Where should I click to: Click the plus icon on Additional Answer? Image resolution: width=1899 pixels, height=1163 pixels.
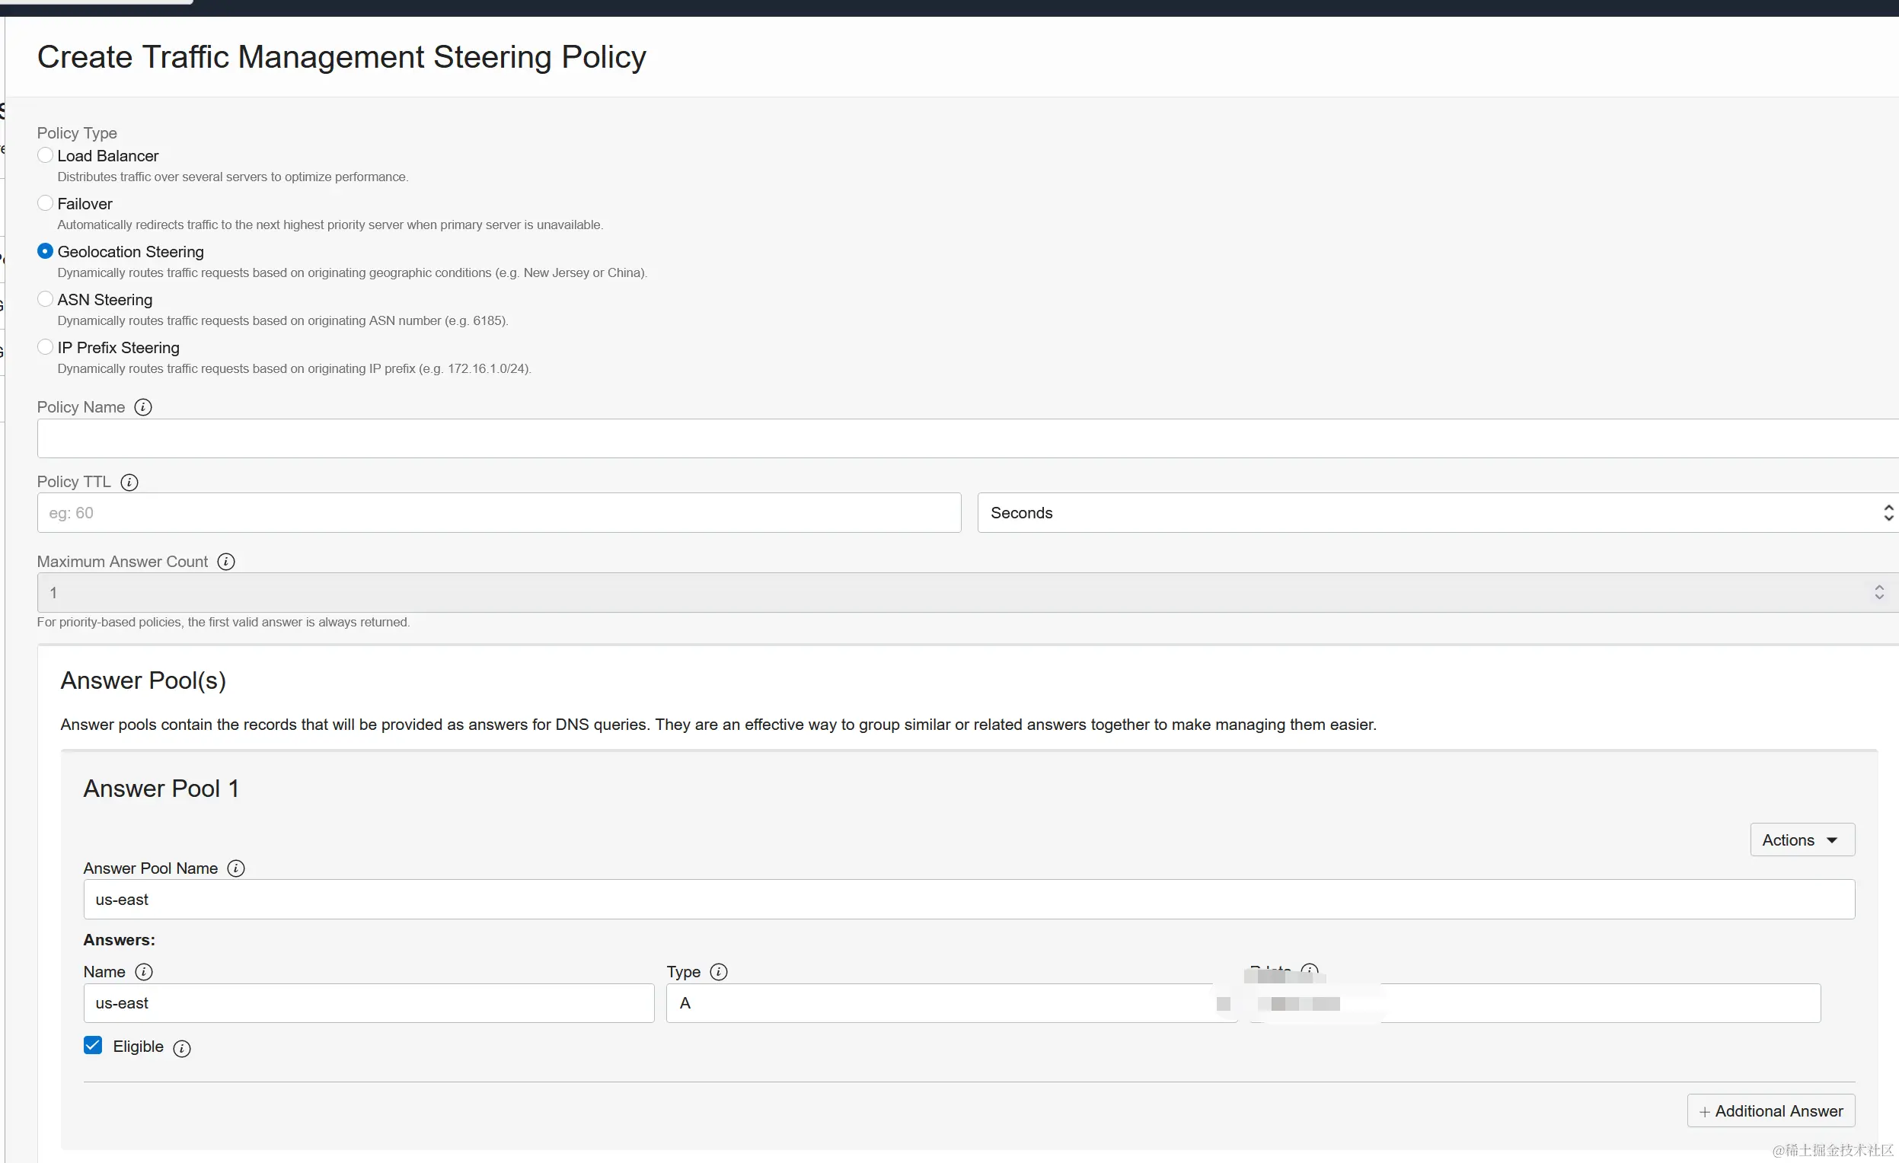(1704, 1111)
